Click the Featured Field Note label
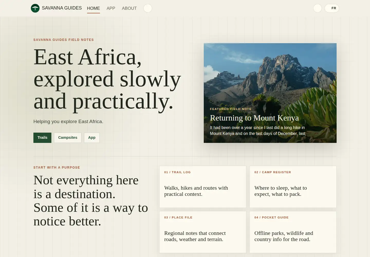Image resolution: width=370 pixels, height=257 pixels. tap(231, 109)
